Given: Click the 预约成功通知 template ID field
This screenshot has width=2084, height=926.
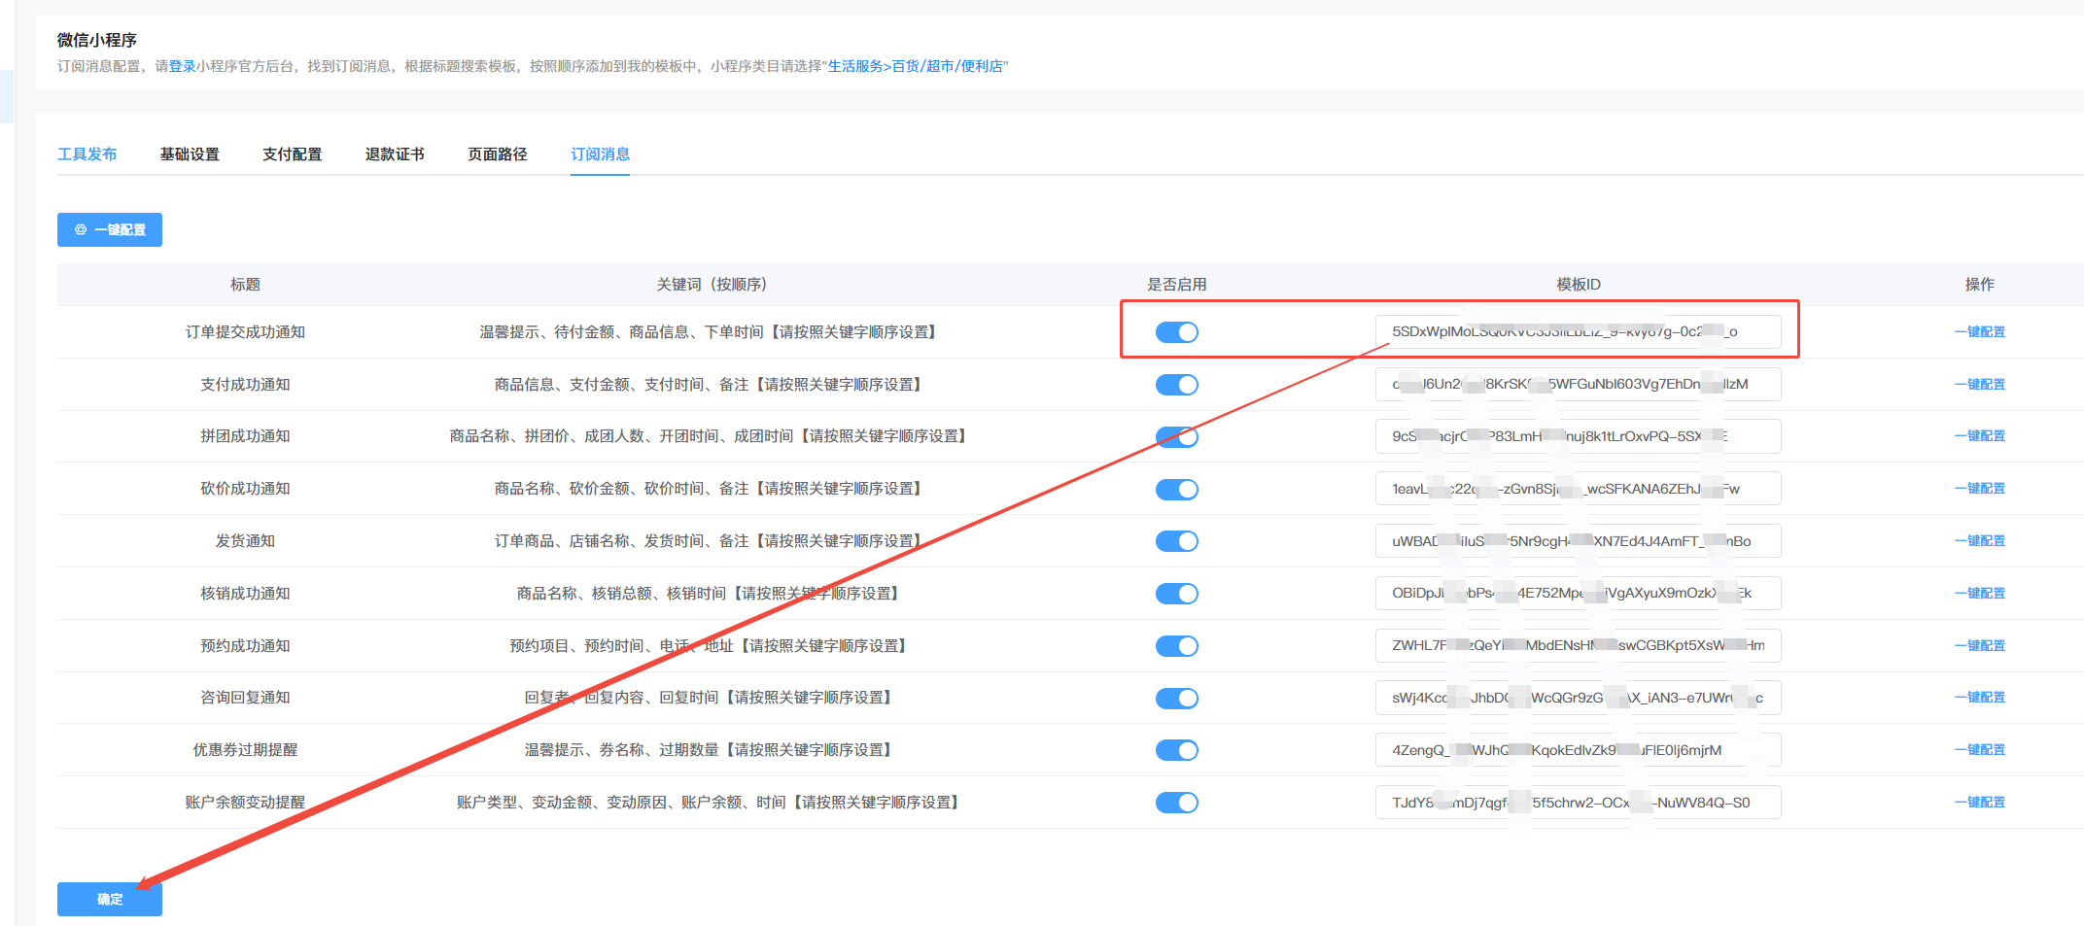Looking at the screenshot, I should point(1577,646).
